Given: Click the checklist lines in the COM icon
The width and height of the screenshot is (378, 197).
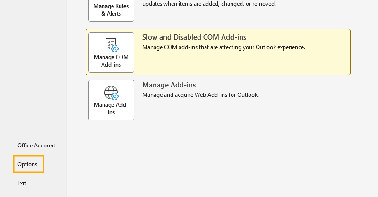Looking at the screenshot, I should 111,43.
